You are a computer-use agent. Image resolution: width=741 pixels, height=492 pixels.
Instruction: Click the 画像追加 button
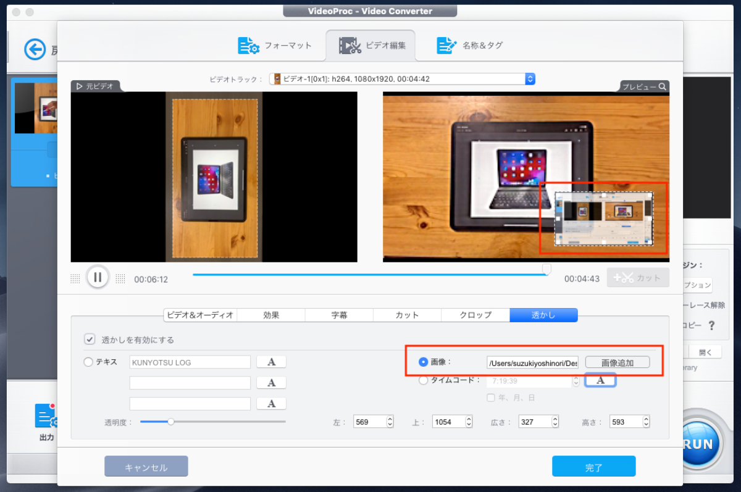[617, 362]
